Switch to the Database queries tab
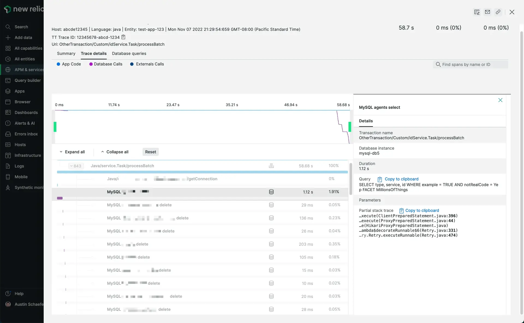 (129, 54)
